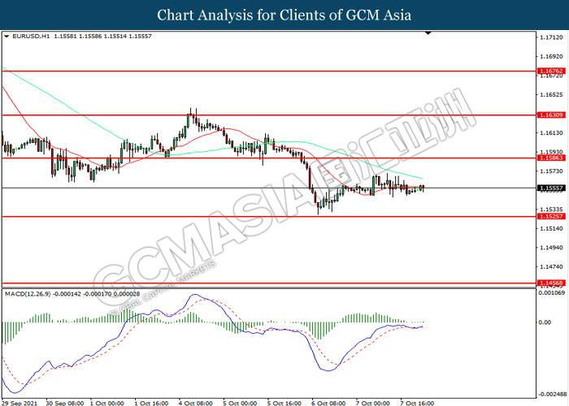Click the 1.14940 price scale value
569x406 pixels.
click(551, 248)
